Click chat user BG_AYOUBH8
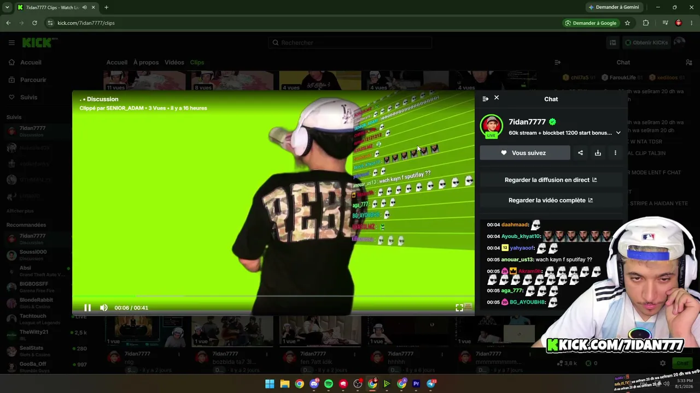Viewport: 700px width, 393px height. [x=528, y=302]
